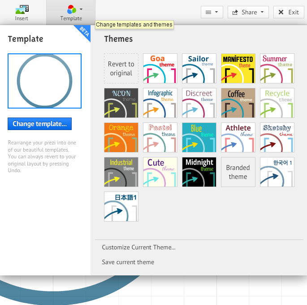Click the Share button
The width and height of the screenshot is (307, 305).
(248, 12)
